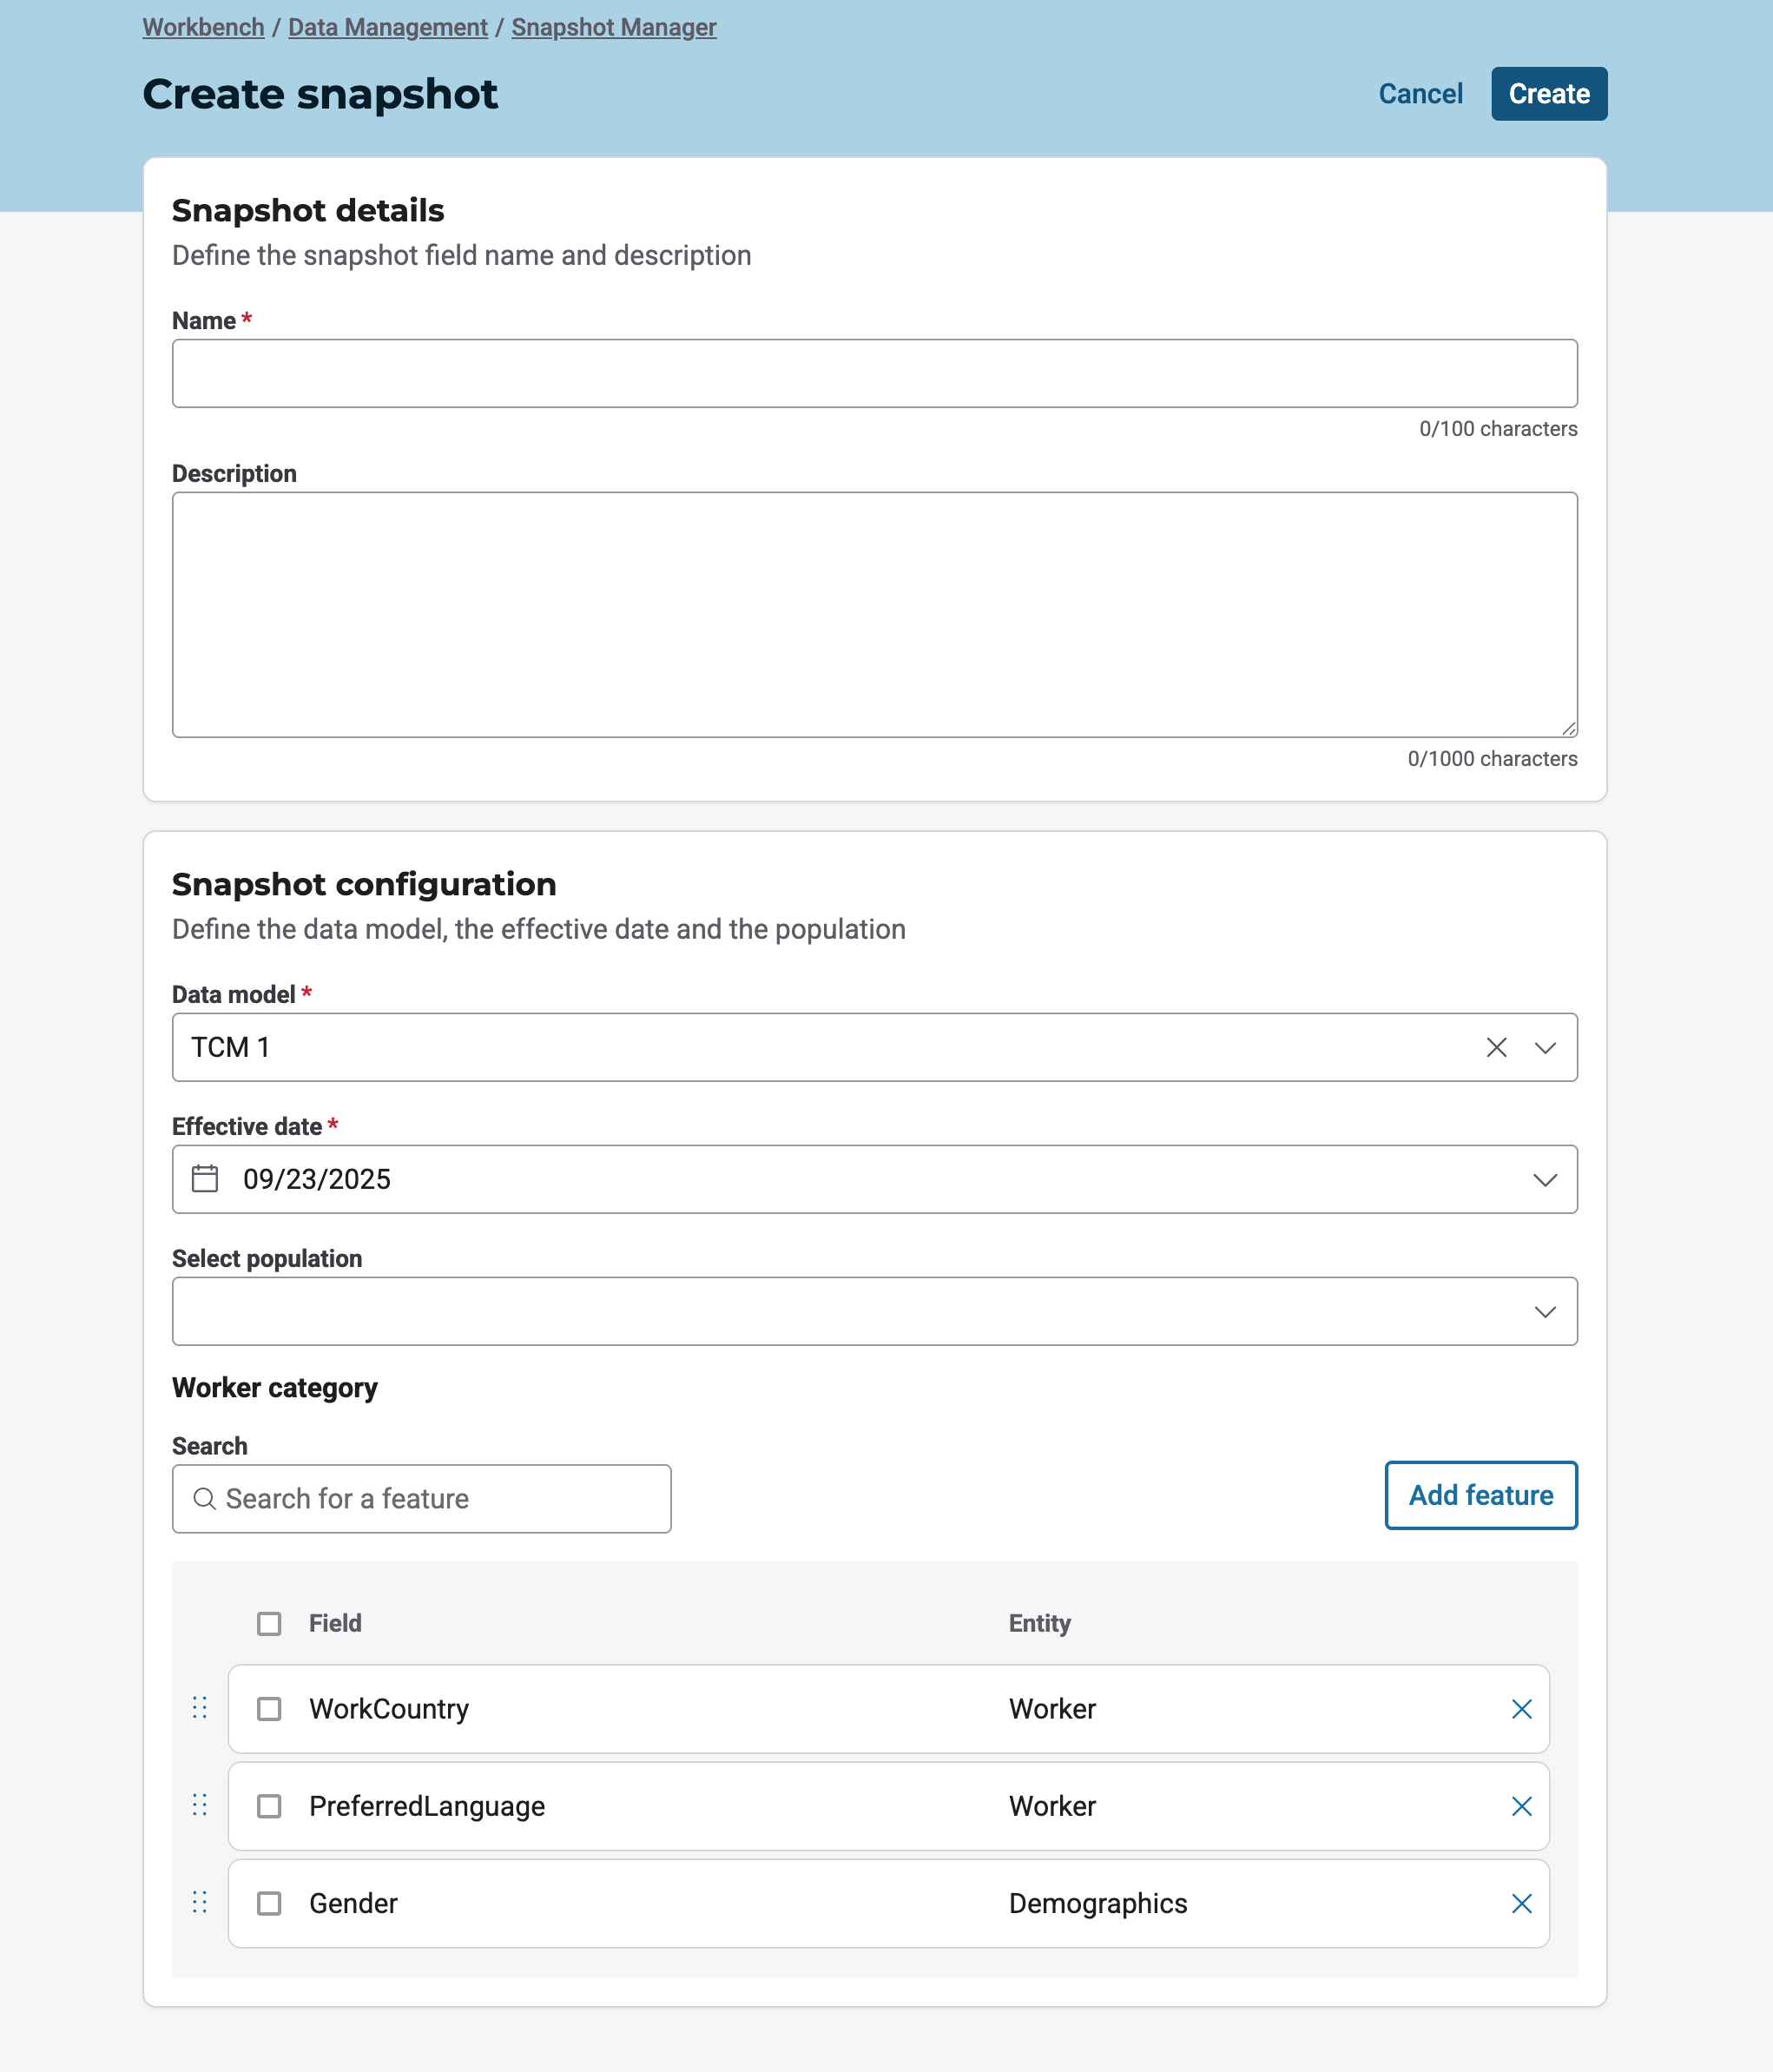1773x2072 pixels.
Task: Navigate to Snapshot Manager breadcrumb
Action: pos(613,27)
